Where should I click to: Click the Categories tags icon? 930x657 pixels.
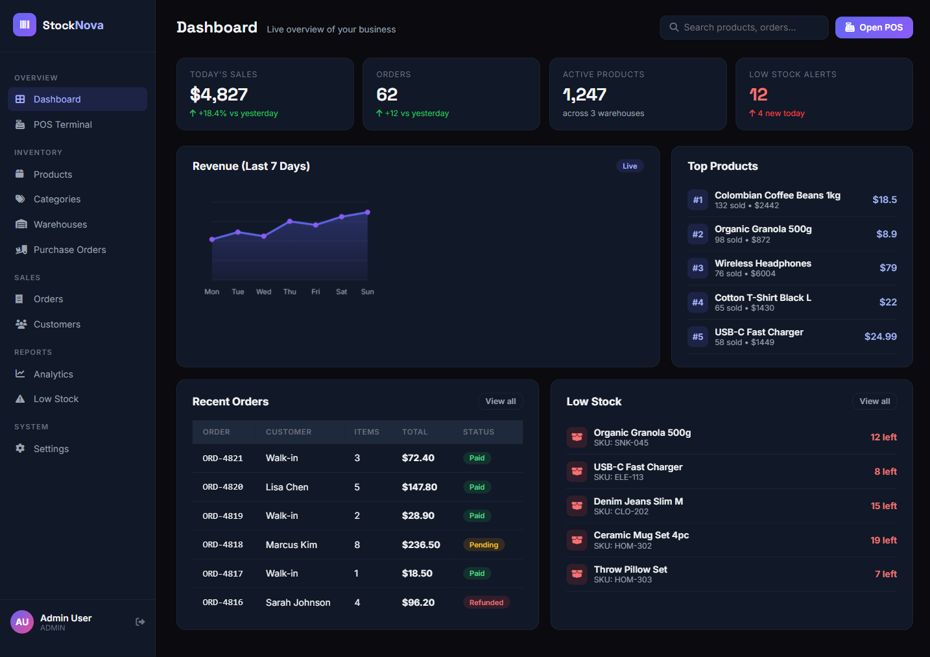click(20, 199)
